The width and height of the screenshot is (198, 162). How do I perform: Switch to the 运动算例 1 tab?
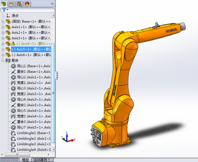(42, 160)
